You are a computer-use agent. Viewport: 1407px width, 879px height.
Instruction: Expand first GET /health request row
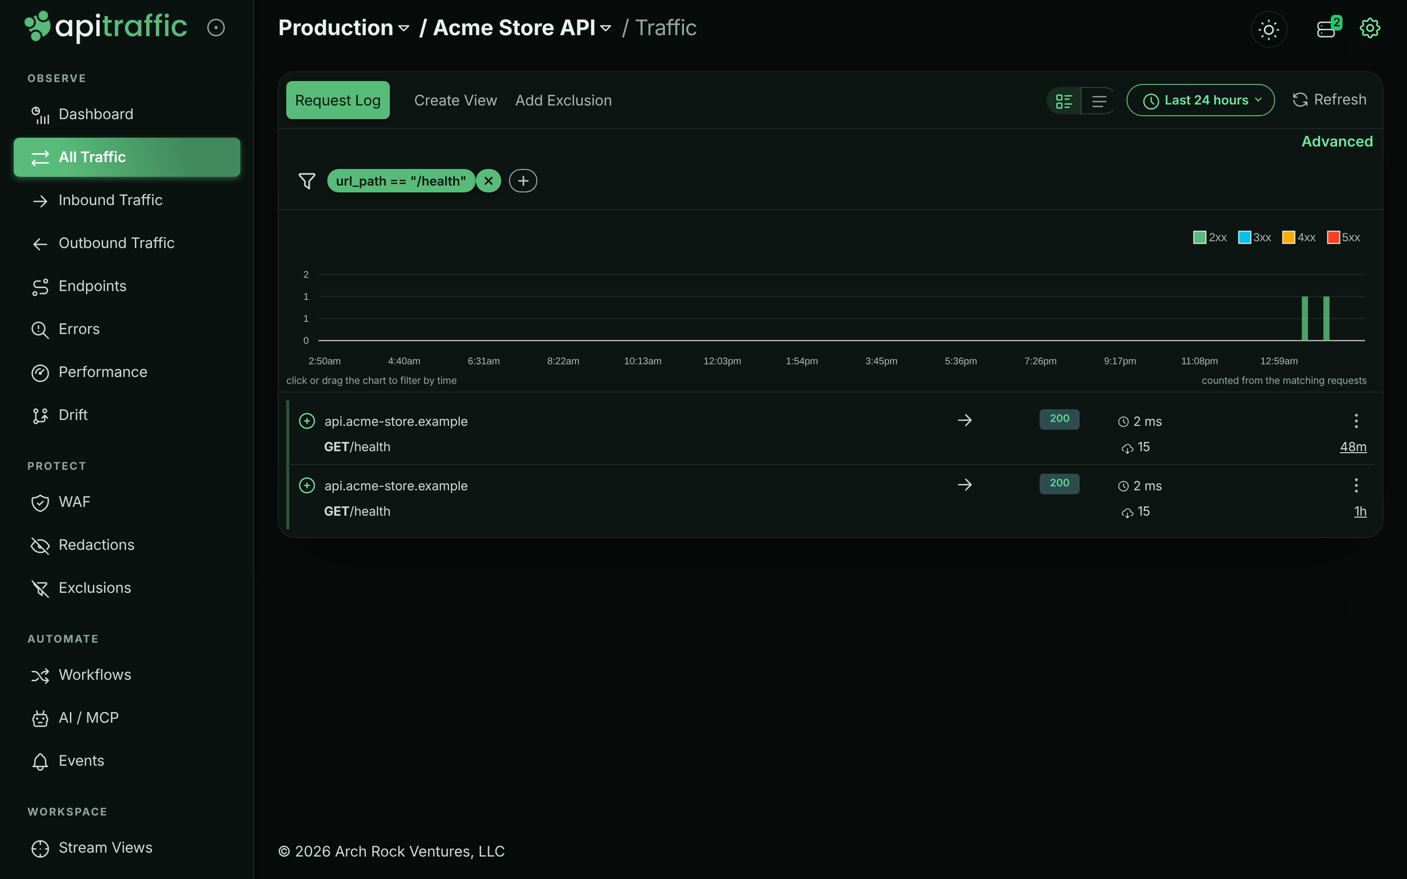tap(307, 421)
